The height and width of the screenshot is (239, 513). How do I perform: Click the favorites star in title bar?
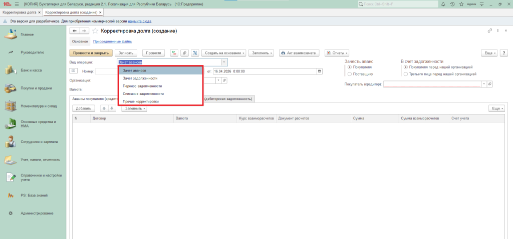click(x=461, y=4)
